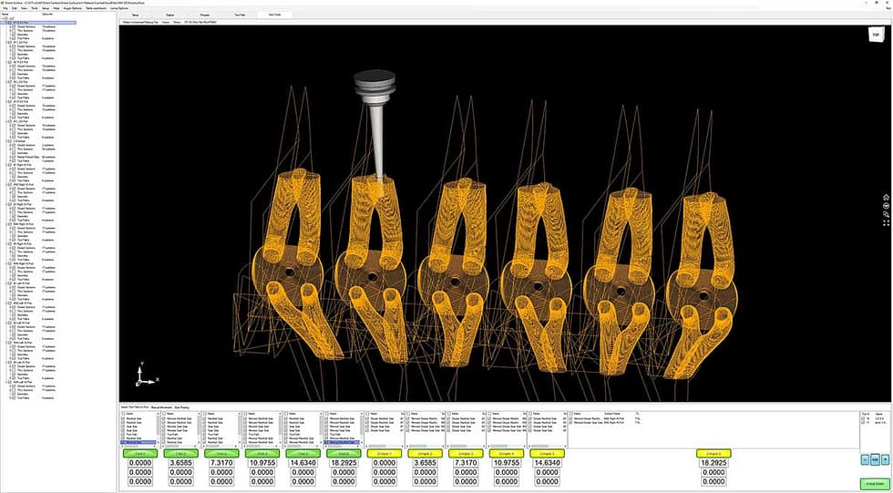The height and width of the screenshot is (493, 893).
Task: Click the Extra Info column header in tree panel
Action: pos(47,14)
